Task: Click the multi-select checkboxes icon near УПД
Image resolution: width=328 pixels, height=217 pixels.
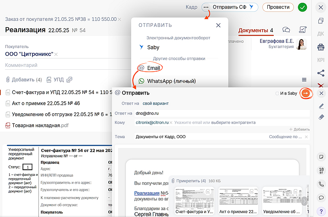Action: pyautogui.click(x=69, y=79)
